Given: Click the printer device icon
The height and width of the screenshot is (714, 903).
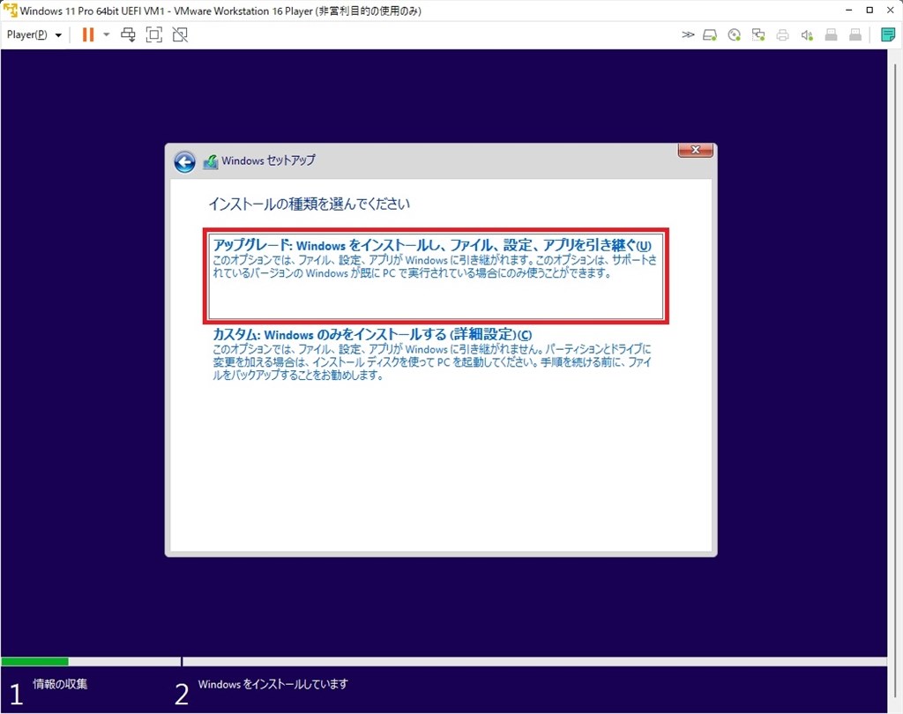Looking at the screenshot, I should pyautogui.click(x=782, y=34).
